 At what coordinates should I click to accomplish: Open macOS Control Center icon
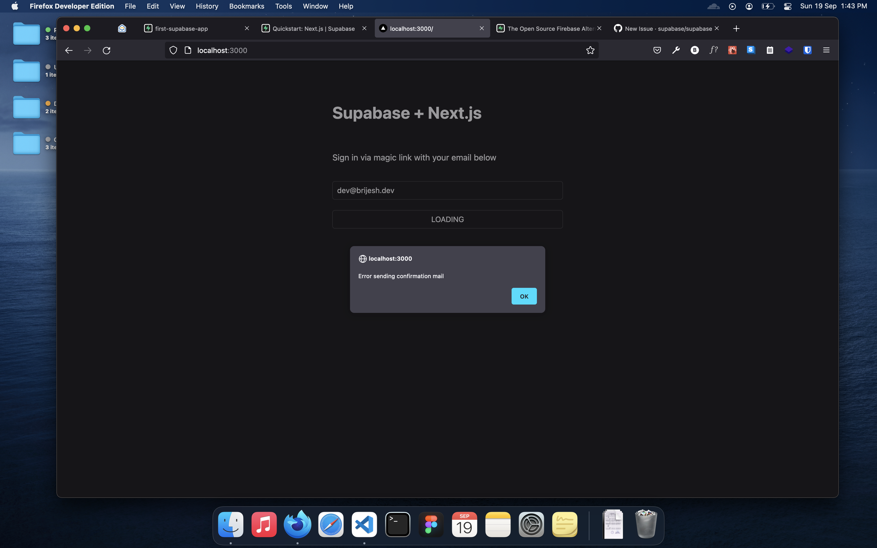pyautogui.click(x=787, y=6)
